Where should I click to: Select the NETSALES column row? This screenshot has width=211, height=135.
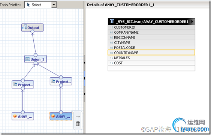(x=151, y=58)
